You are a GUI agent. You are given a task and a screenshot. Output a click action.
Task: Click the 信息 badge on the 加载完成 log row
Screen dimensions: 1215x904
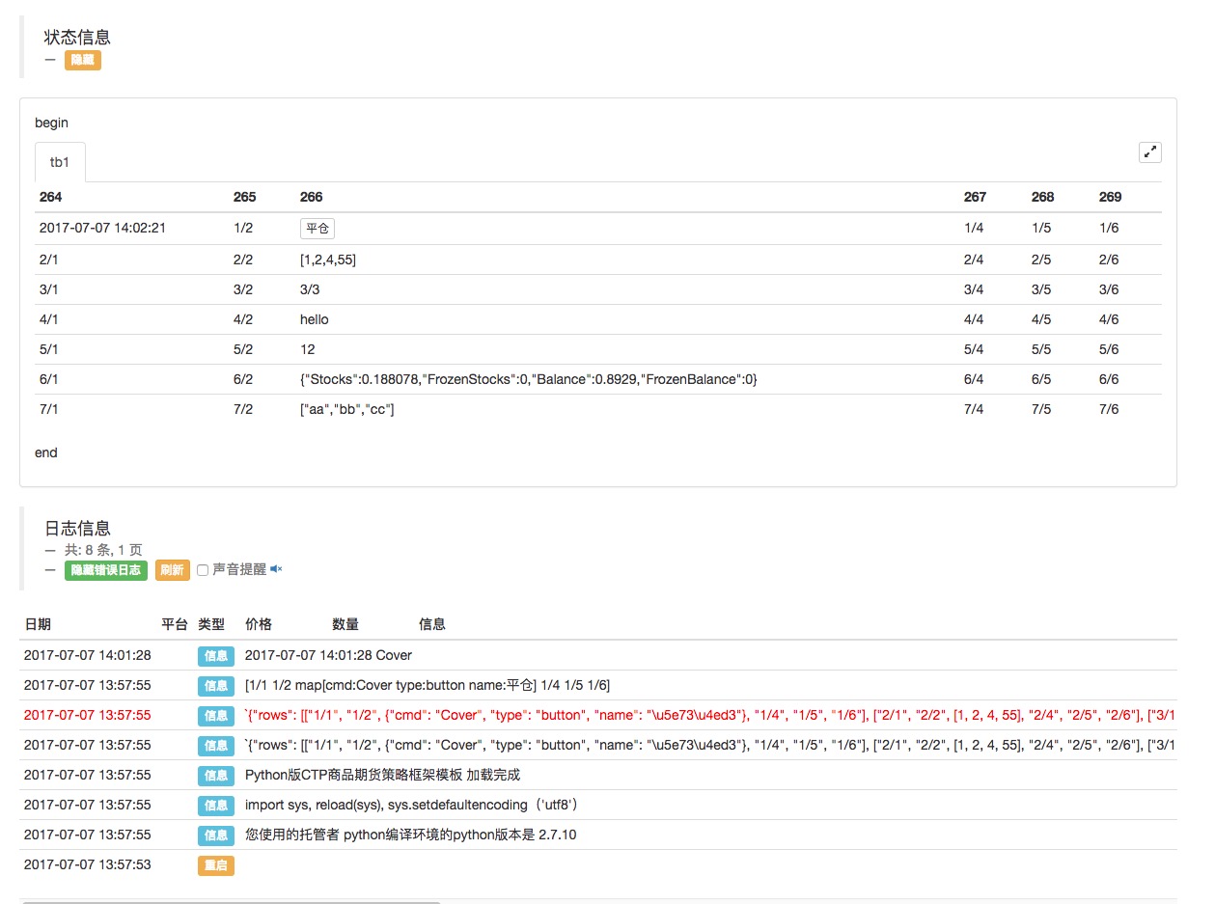tap(215, 776)
